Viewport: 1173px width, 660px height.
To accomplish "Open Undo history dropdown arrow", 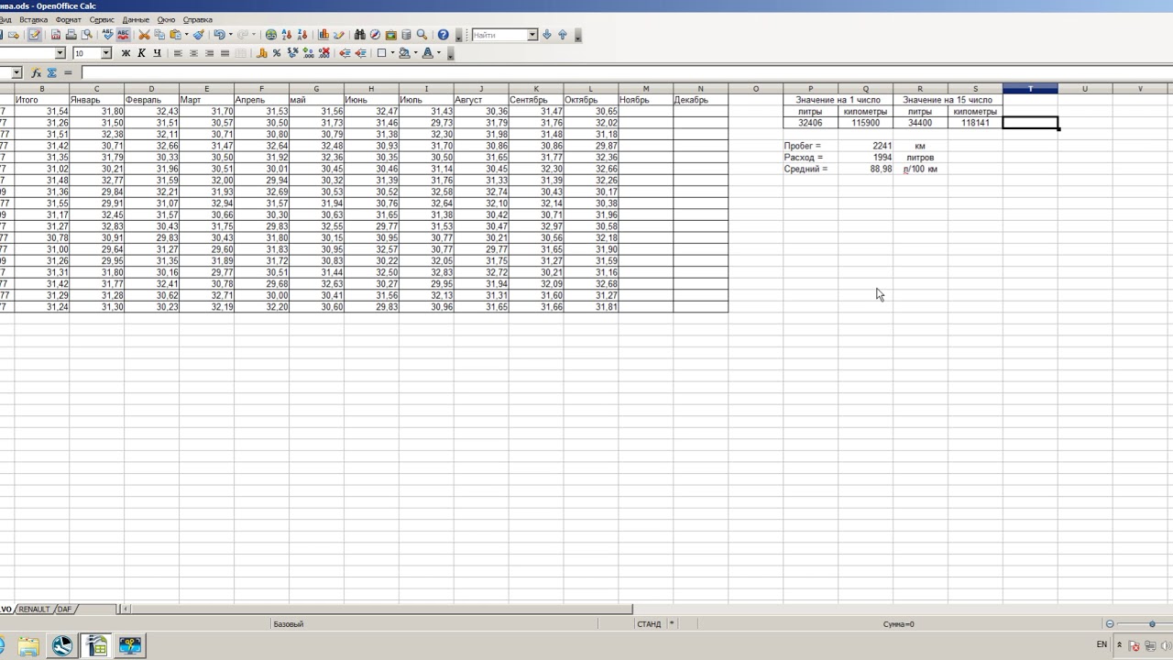I will pyautogui.click(x=231, y=35).
